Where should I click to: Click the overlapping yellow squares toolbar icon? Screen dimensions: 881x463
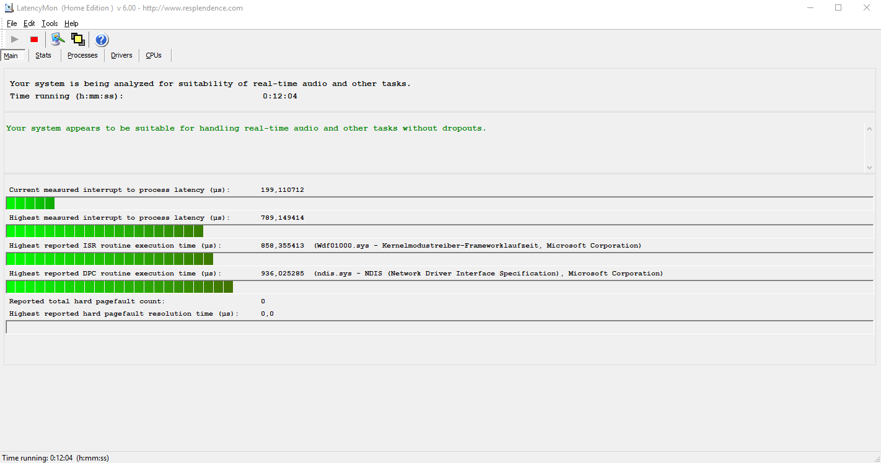(77, 40)
